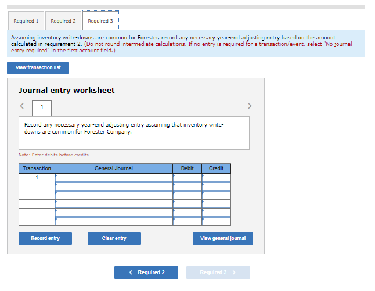The height and width of the screenshot is (291, 375).
Task: Open the View transaction list button
Action: click(38, 68)
